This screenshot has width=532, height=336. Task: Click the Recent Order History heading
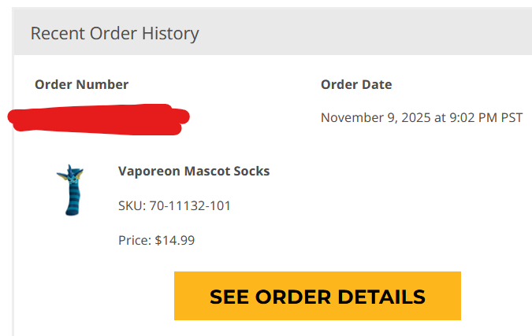(114, 33)
